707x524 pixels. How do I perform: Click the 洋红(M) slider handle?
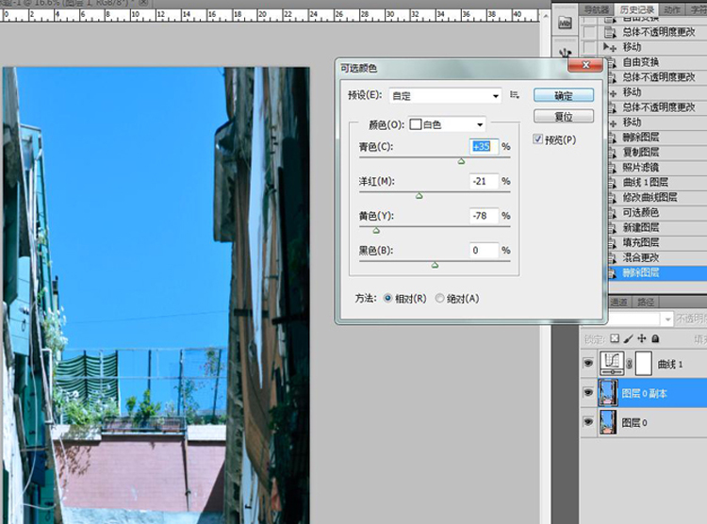(419, 196)
